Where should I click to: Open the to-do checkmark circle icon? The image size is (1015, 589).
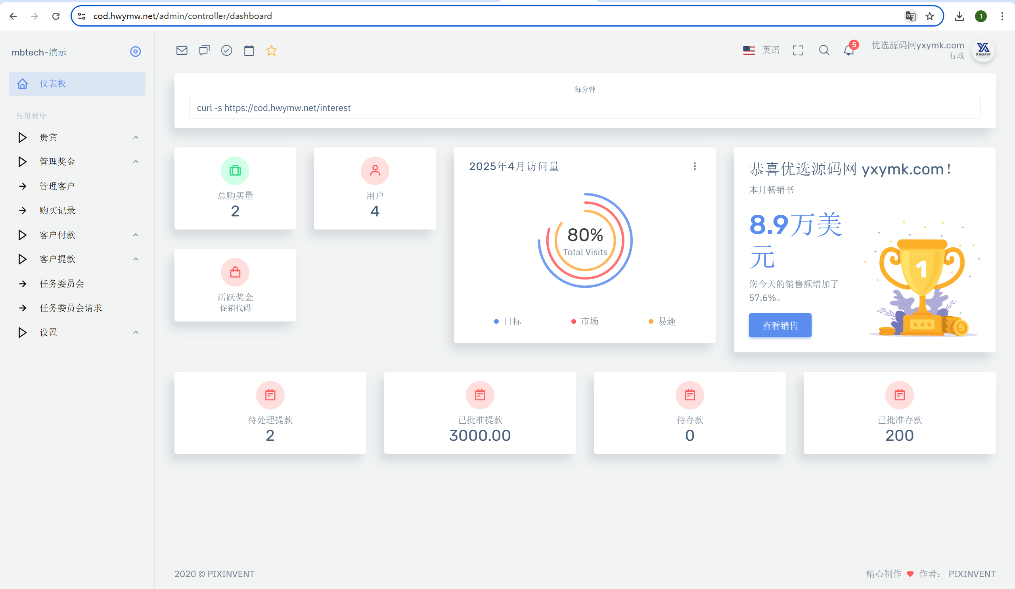227,50
